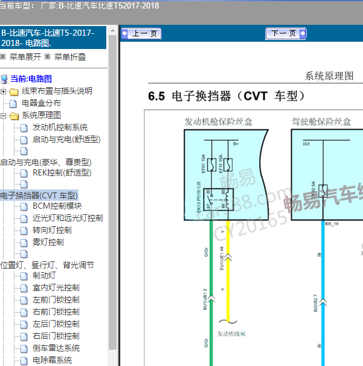Click the 菜单折叠 list icon
Viewport: 363px width, 366px height.
tap(47, 56)
